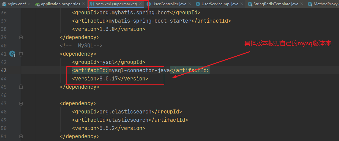
Task: Open the StringRedisTemplate.java tab
Action: [x=276, y=4]
